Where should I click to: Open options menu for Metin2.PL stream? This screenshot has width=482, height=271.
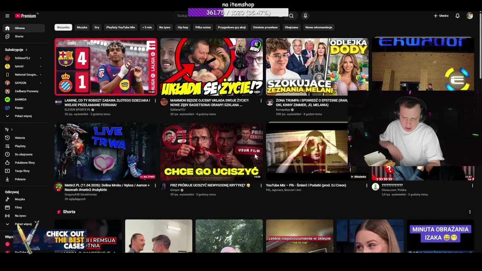(155, 186)
